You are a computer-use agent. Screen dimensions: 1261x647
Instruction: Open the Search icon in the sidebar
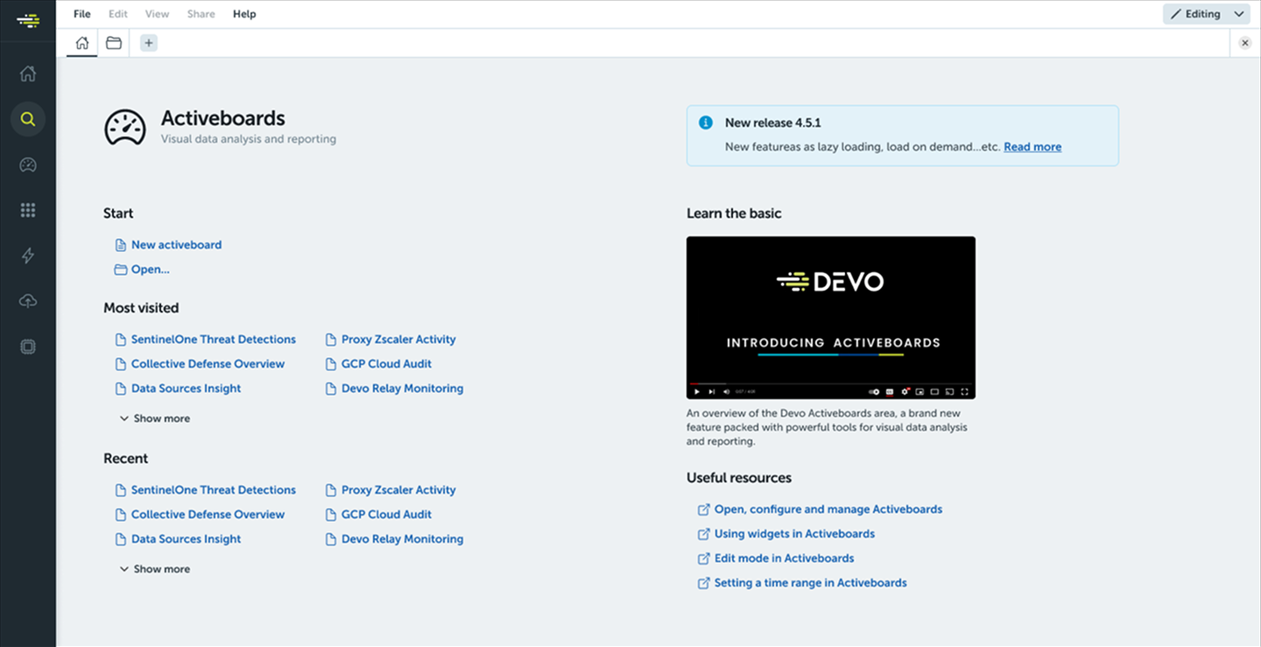click(27, 119)
